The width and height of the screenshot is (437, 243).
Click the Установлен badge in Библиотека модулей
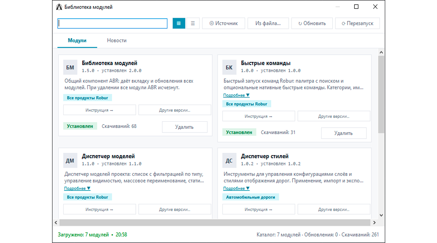(x=80, y=126)
